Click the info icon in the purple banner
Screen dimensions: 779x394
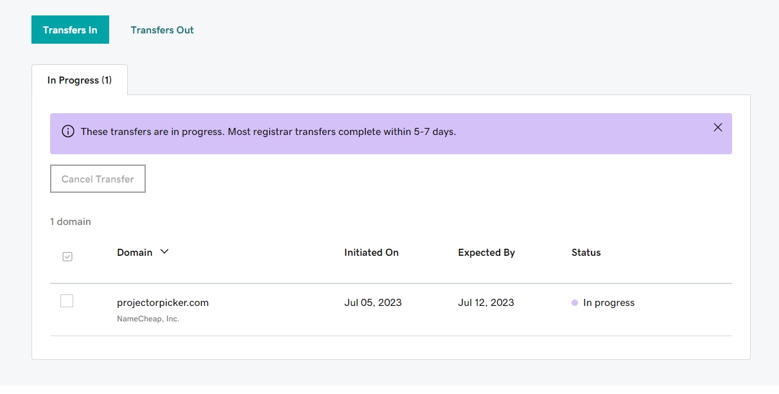tap(67, 131)
